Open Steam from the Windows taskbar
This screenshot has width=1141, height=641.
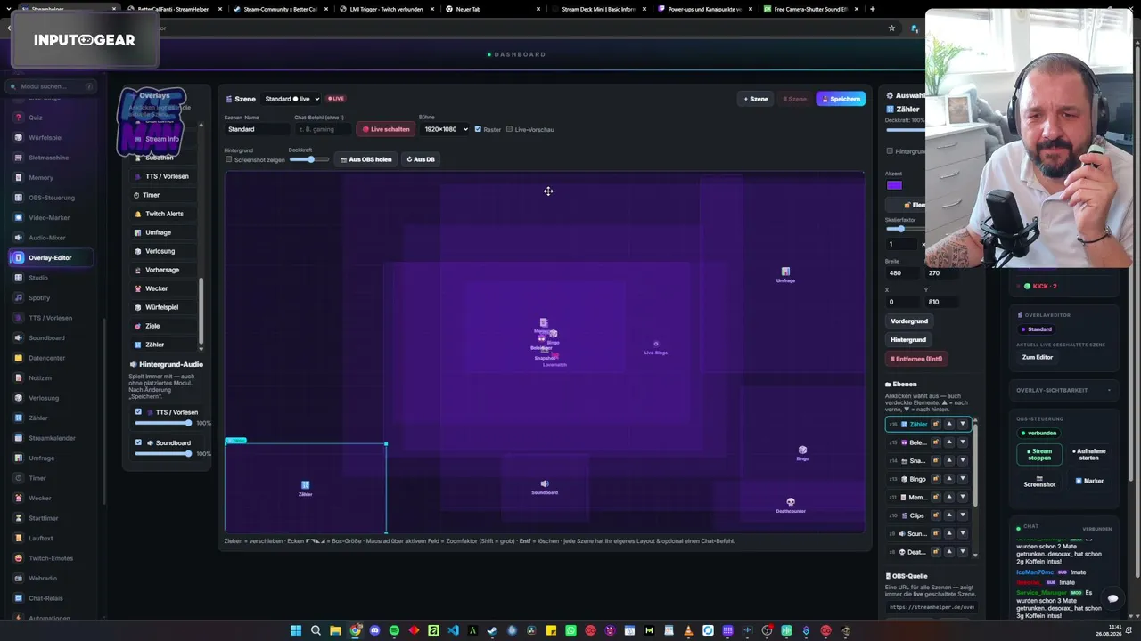pyautogui.click(x=492, y=630)
